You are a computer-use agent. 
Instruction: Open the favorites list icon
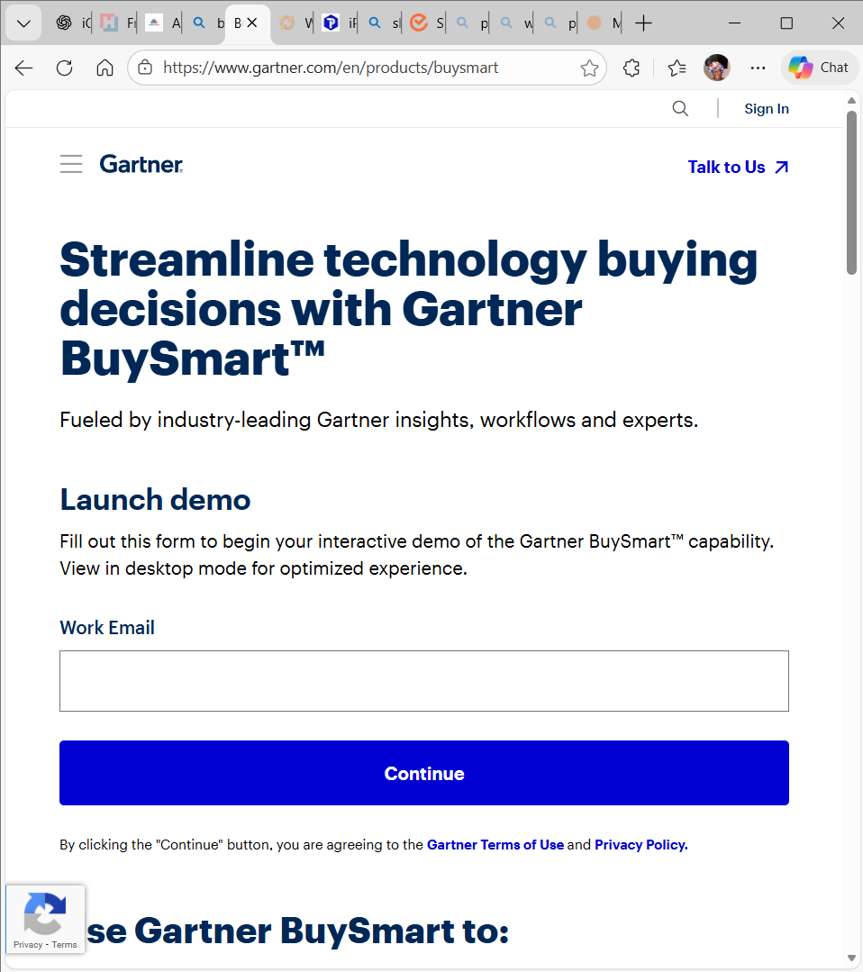click(677, 68)
